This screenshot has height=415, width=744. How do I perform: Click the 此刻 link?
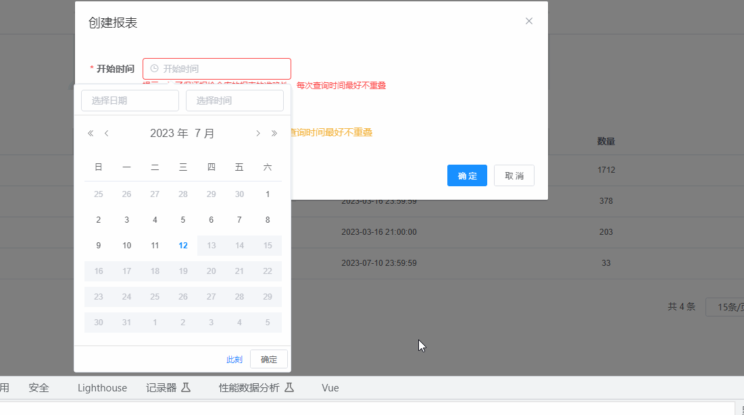click(234, 360)
